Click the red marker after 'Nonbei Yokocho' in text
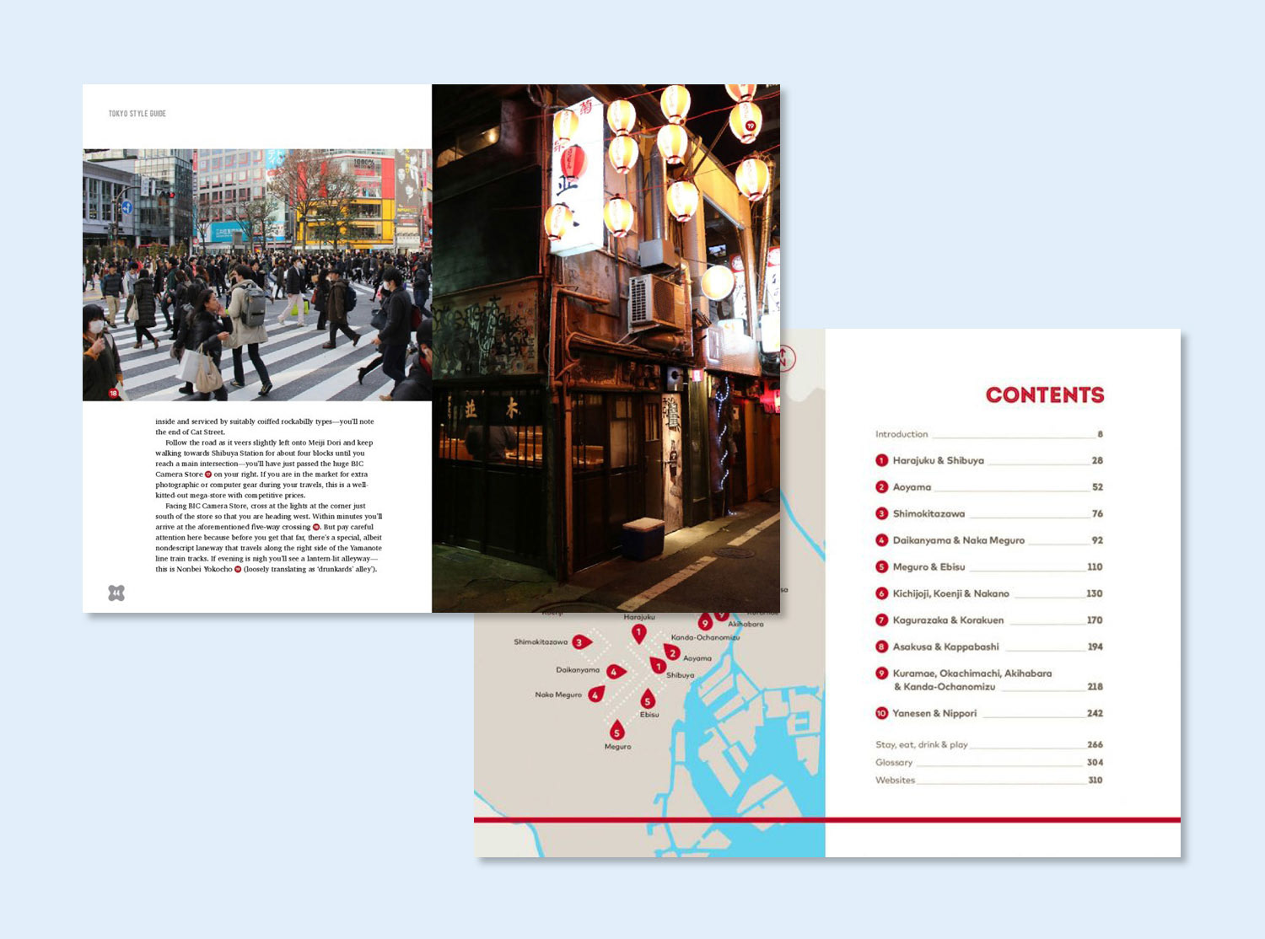Image resolution: width=1265 pixels, height=939 pixels. (x=238, y=569)
